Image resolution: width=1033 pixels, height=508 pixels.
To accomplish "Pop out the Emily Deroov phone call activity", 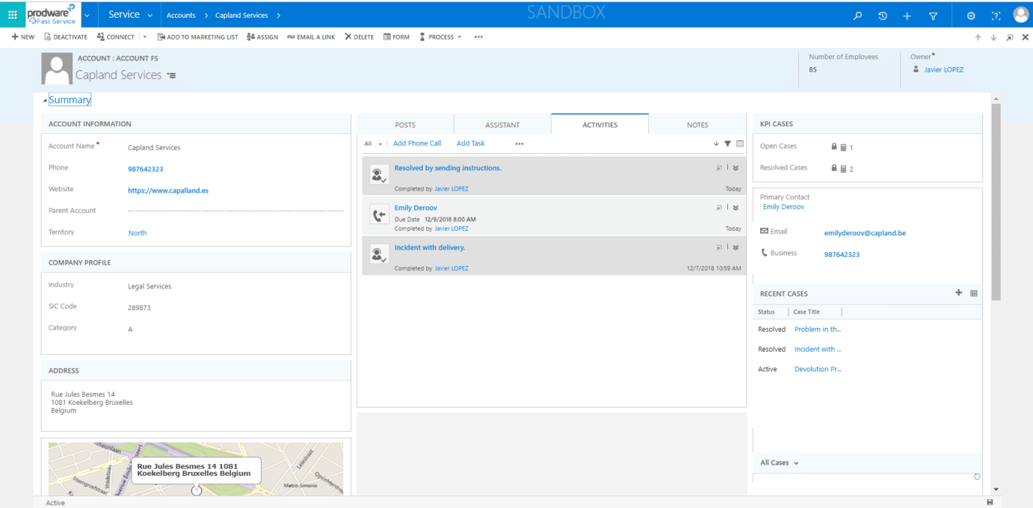I will 719,208.
